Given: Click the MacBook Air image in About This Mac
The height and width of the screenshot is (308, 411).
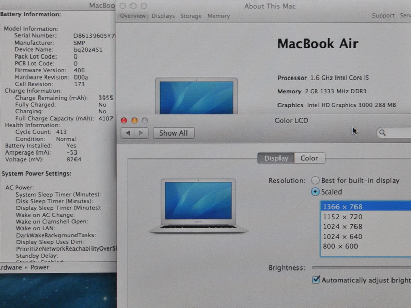Looking at the screenshot, I should 196,96.
